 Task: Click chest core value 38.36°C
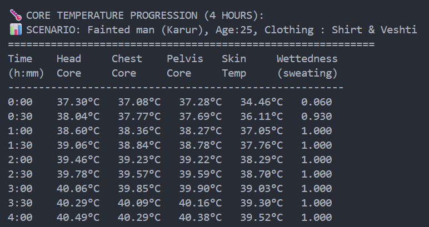pyautogui.click(x=139, y=131)
